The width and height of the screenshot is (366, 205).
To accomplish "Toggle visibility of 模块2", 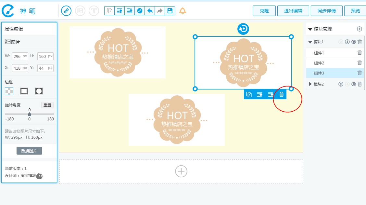I will point(354,84).
